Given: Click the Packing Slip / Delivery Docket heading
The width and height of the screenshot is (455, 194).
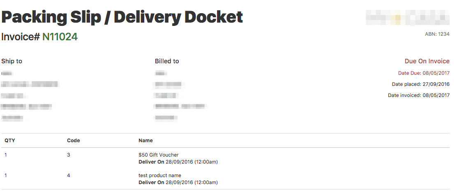Looking at the screenshot, I should [122, 17].
